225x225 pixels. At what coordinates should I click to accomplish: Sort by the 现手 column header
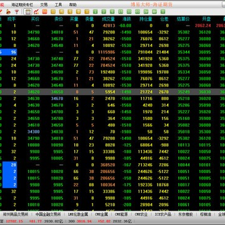click(12, 19)
